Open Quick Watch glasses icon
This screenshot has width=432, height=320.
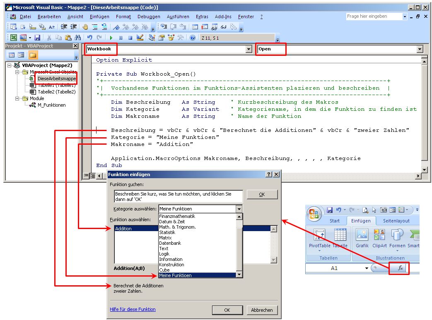click(223, 27)
